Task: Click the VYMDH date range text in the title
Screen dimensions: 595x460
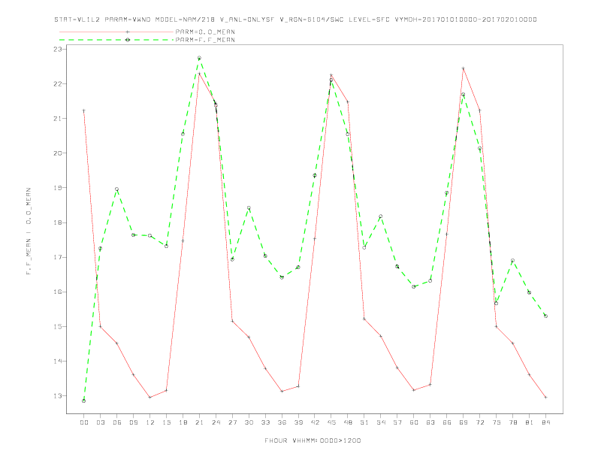Action: 466,20
